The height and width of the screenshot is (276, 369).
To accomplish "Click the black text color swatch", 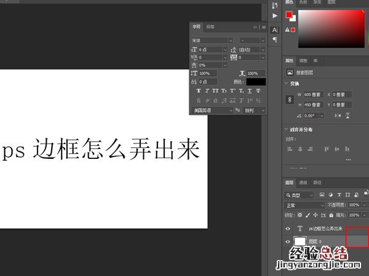I will pos(256,82).
